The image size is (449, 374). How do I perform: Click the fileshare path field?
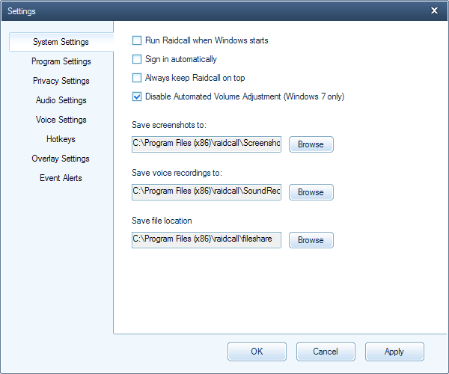207,240
